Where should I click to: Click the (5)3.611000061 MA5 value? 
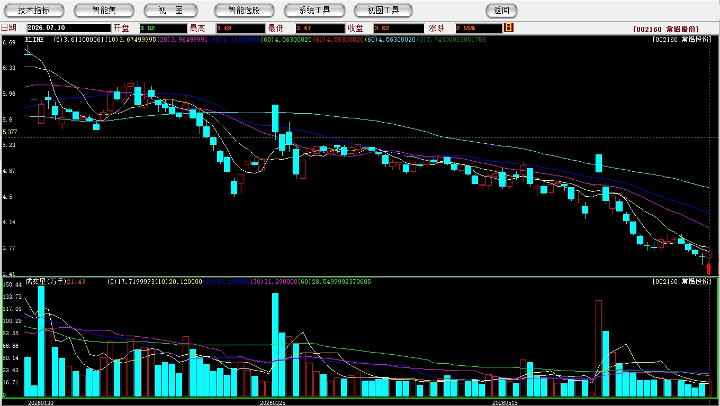coord(79,40)
